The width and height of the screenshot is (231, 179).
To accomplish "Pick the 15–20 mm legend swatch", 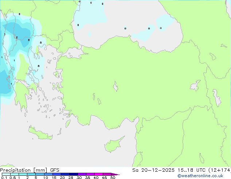I will (57, 174).
